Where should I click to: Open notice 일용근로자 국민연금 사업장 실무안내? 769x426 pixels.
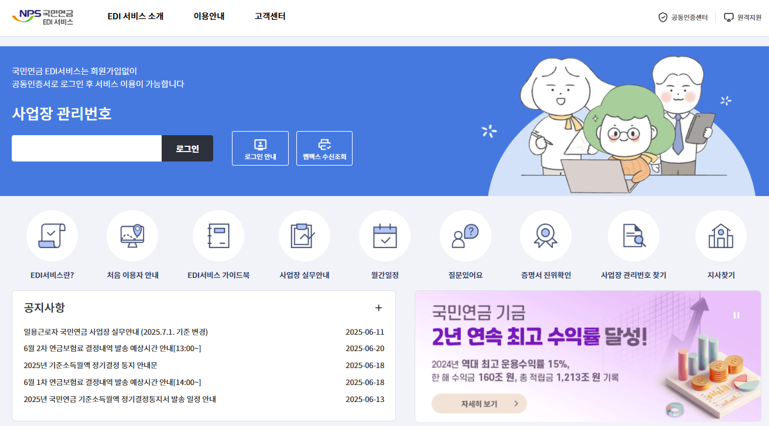click(116, 332)
